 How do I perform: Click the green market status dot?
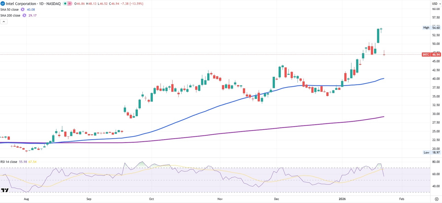click(x=65, y=4)
